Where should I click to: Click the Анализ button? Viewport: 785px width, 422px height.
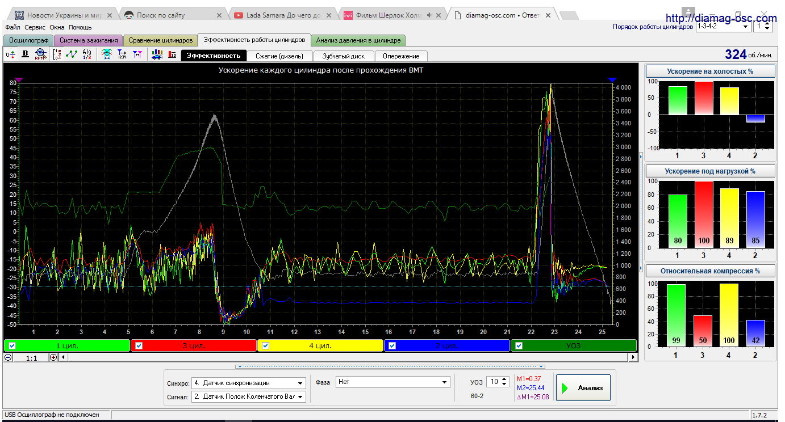coord(583,388)
